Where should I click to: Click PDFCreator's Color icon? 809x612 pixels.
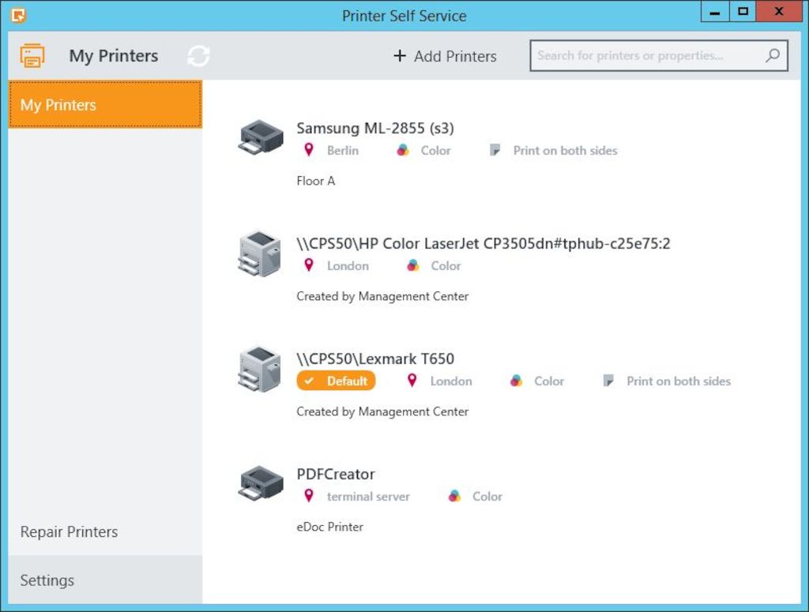[454, 496]
